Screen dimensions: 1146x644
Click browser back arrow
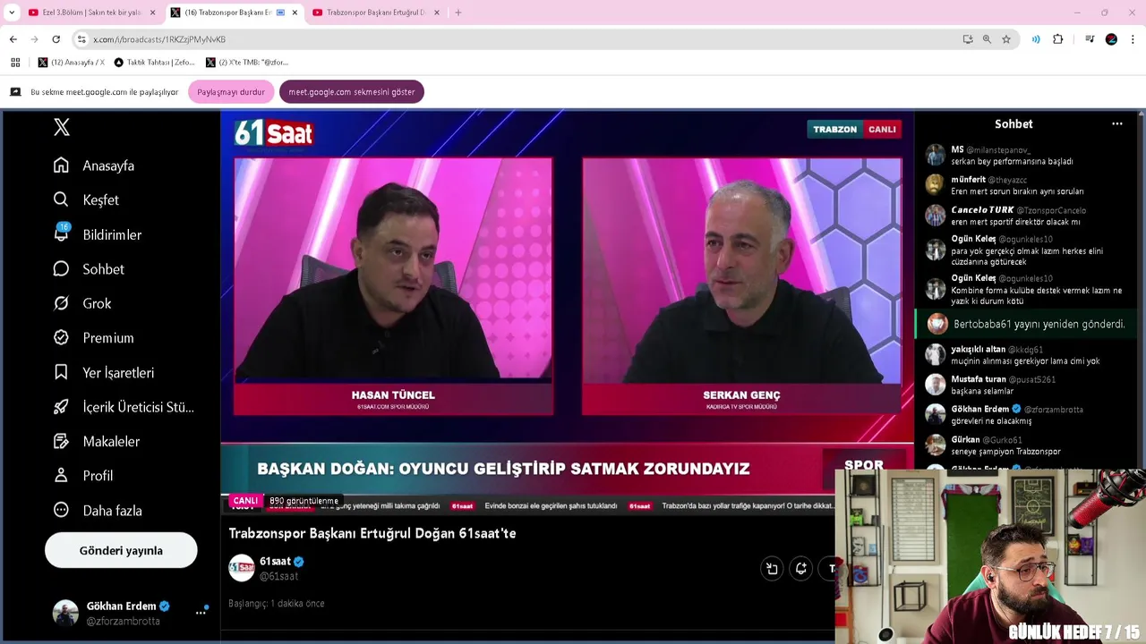[13, 39]
